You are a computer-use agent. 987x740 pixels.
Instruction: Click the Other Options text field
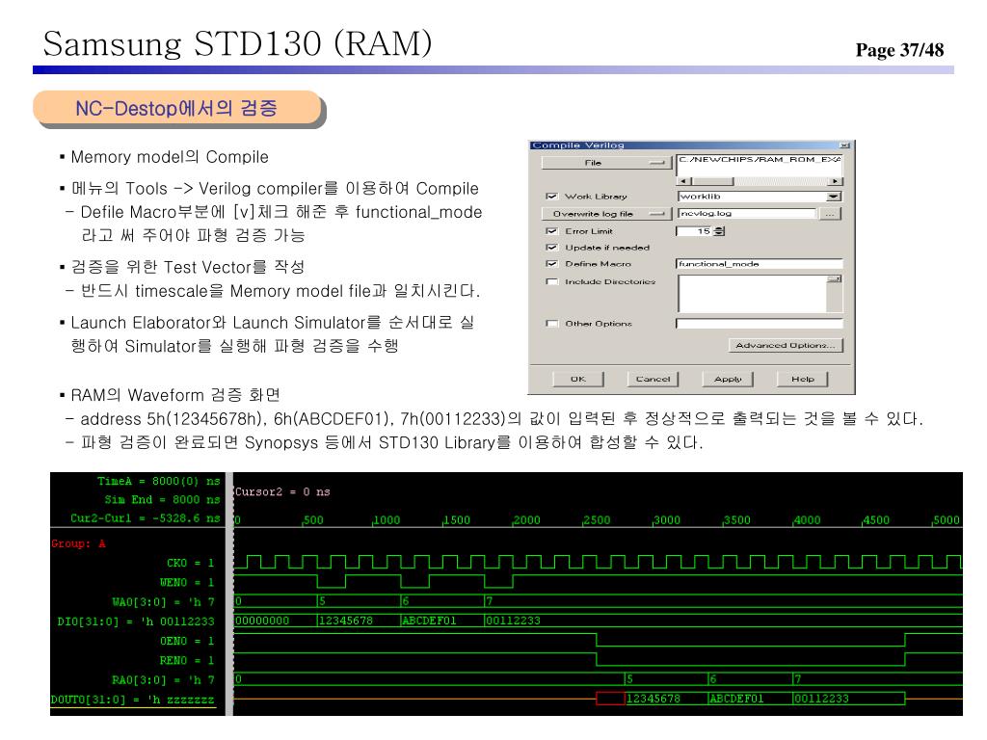(x=760, y=324)
